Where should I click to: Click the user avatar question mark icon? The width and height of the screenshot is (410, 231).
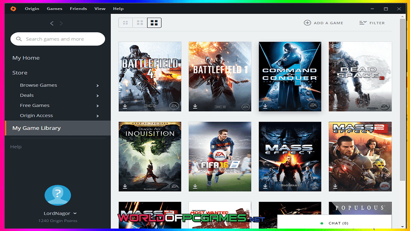tap(58, 195)
